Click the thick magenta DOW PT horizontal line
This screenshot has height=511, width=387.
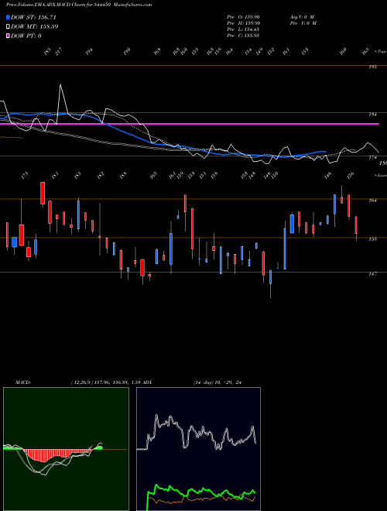190,124
